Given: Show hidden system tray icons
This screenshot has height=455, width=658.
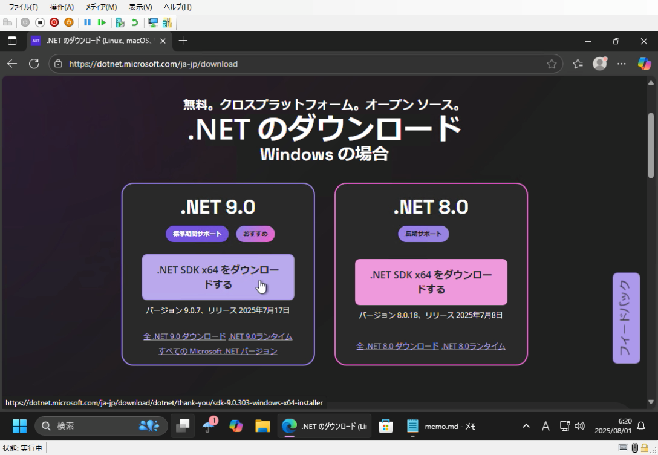Looking at the screenshot, I should click(x=526, y=426).
